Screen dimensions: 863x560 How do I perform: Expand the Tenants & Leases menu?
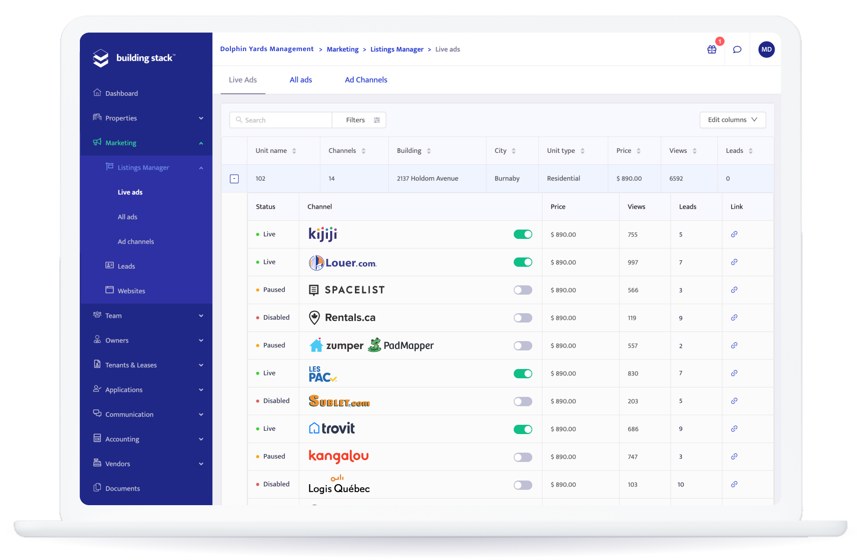(x=201, y=365)
